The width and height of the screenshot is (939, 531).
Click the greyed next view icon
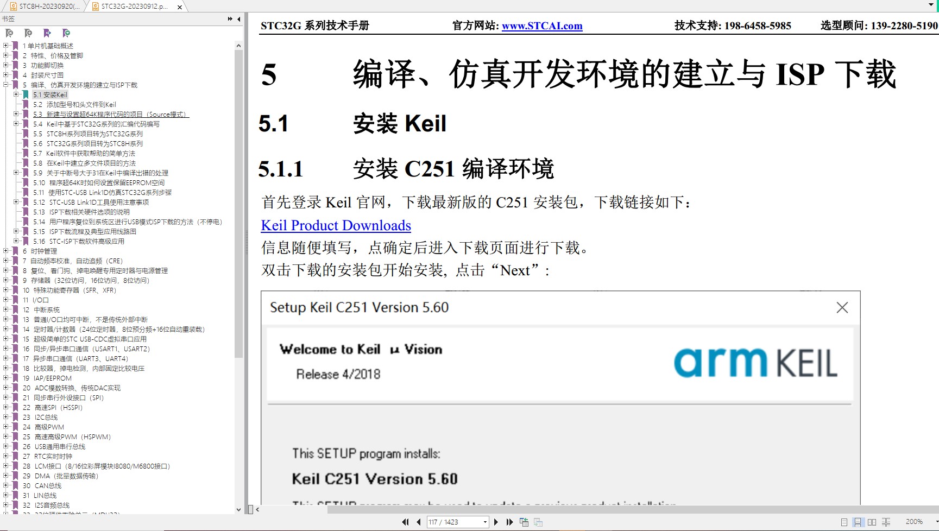coord(538,522)
